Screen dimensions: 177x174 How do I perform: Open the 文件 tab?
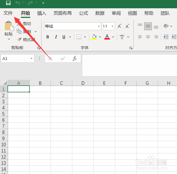coord(8,13)
